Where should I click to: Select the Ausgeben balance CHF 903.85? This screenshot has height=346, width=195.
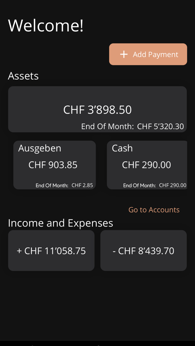tap(53, 165)
